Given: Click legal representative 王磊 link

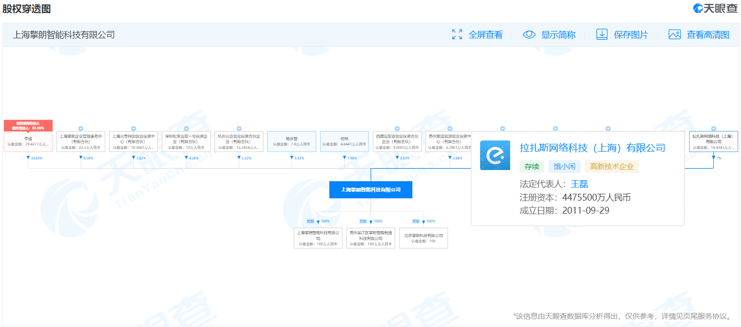Looking at the screenshot, I should point(579,184).
